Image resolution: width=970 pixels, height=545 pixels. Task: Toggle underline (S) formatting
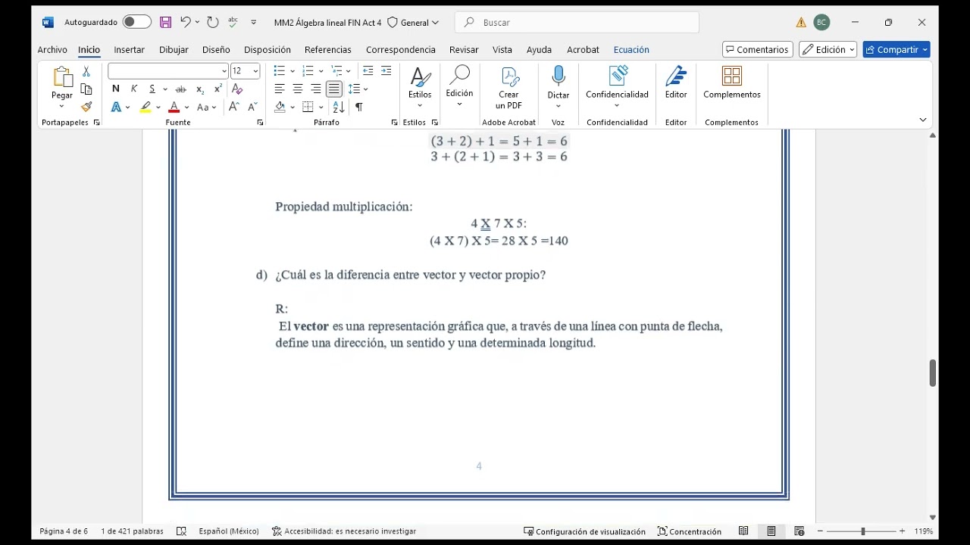152,89
